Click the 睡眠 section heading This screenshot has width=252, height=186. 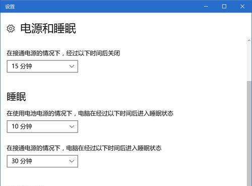(16, 97)
